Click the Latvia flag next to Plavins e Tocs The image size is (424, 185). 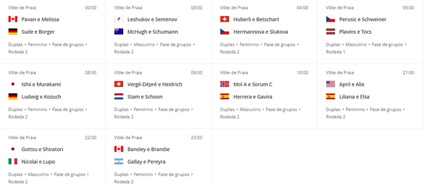(x=331, y=31)
